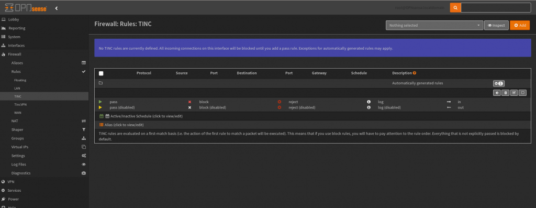Collapse the sidebar with the arrow toggle
Image resolution: width=536 pixels, height=208 pixels.
[57, 8]
